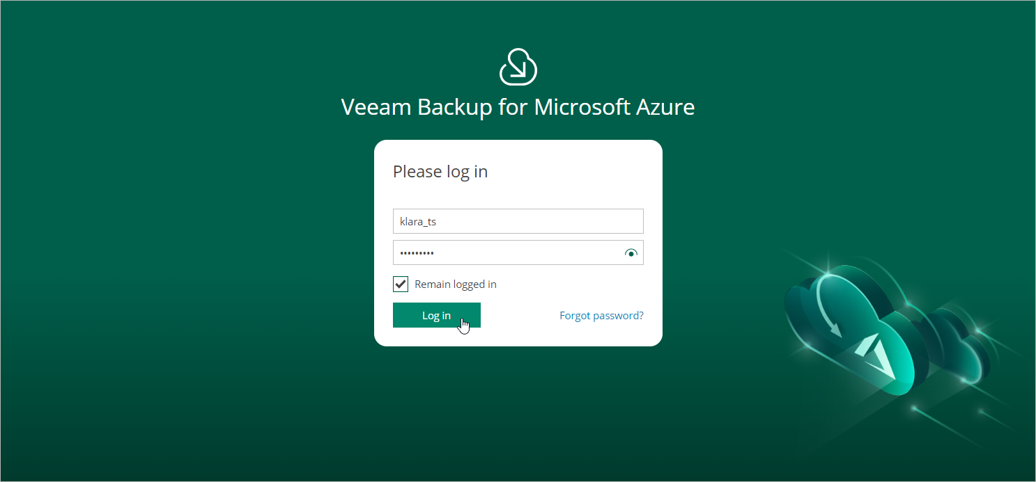The width and height of the screenshot is (1036, 482).
Task: Click the word 'Veeam' in the title
Action: point(376,108)
